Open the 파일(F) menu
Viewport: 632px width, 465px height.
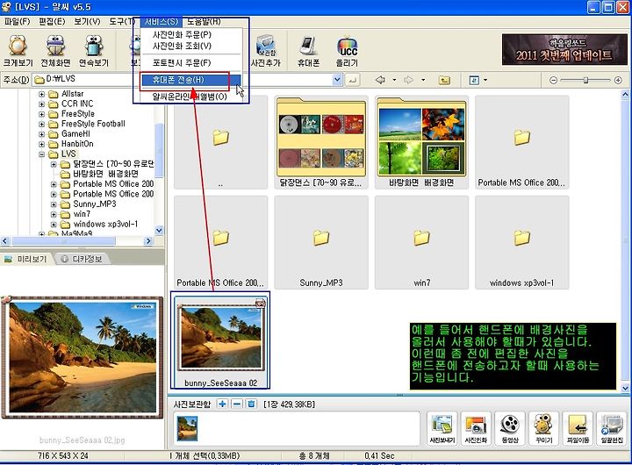[17, 21]
